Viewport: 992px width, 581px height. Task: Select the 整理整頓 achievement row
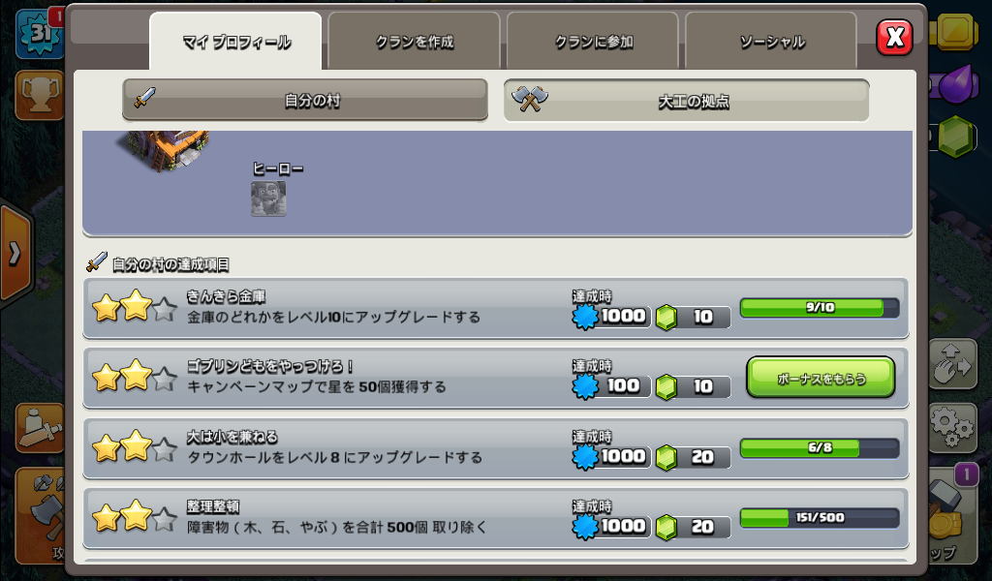496,518
